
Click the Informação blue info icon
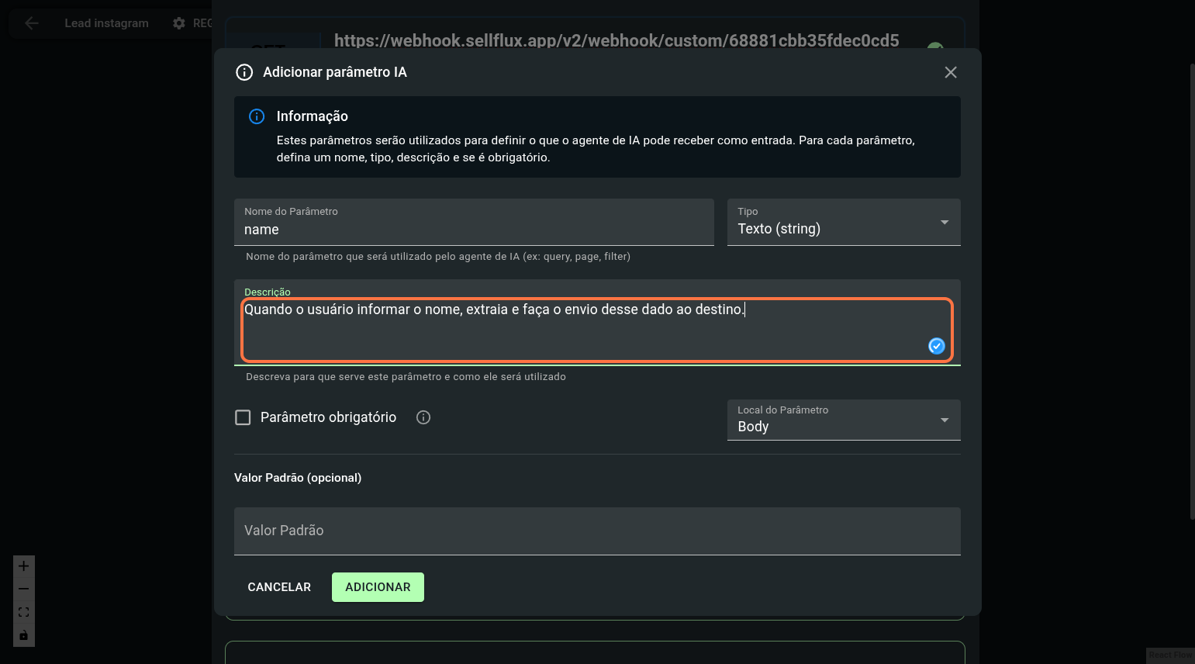point(257,116)
